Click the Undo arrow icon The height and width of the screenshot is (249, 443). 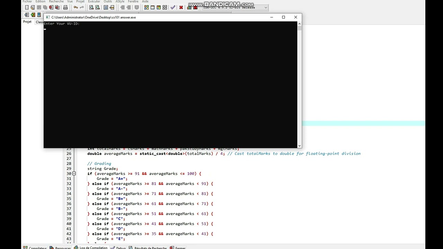75,7
